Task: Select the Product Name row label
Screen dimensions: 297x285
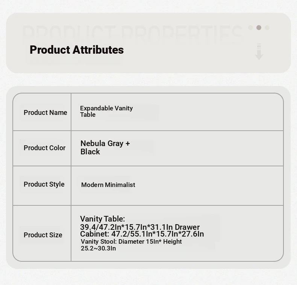Action: tap(45, 113)
